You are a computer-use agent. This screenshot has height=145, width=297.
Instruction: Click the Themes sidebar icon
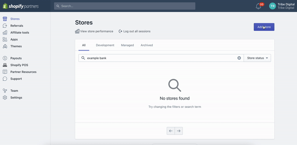5,46
